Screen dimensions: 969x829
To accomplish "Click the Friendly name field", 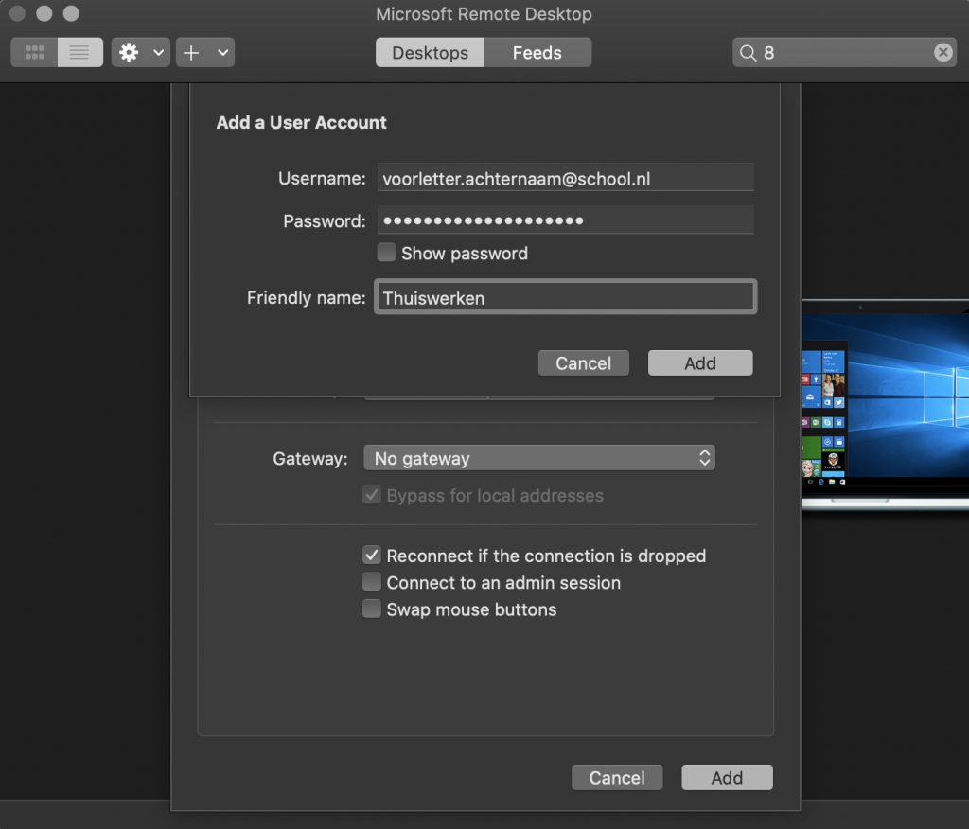I will [x=566, y=297].
